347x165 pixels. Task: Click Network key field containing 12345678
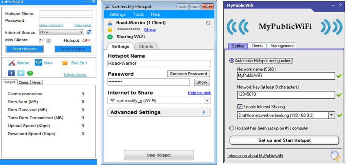point(286,95)
